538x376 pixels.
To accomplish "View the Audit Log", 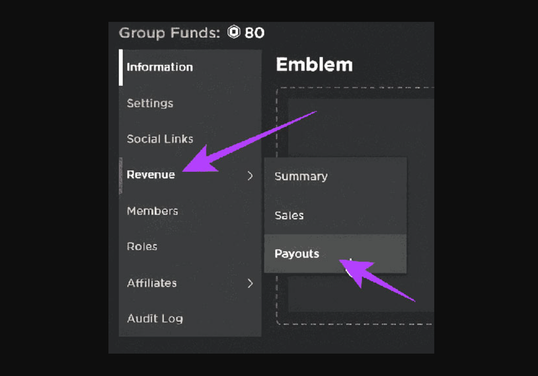I will tap(155, 318).
